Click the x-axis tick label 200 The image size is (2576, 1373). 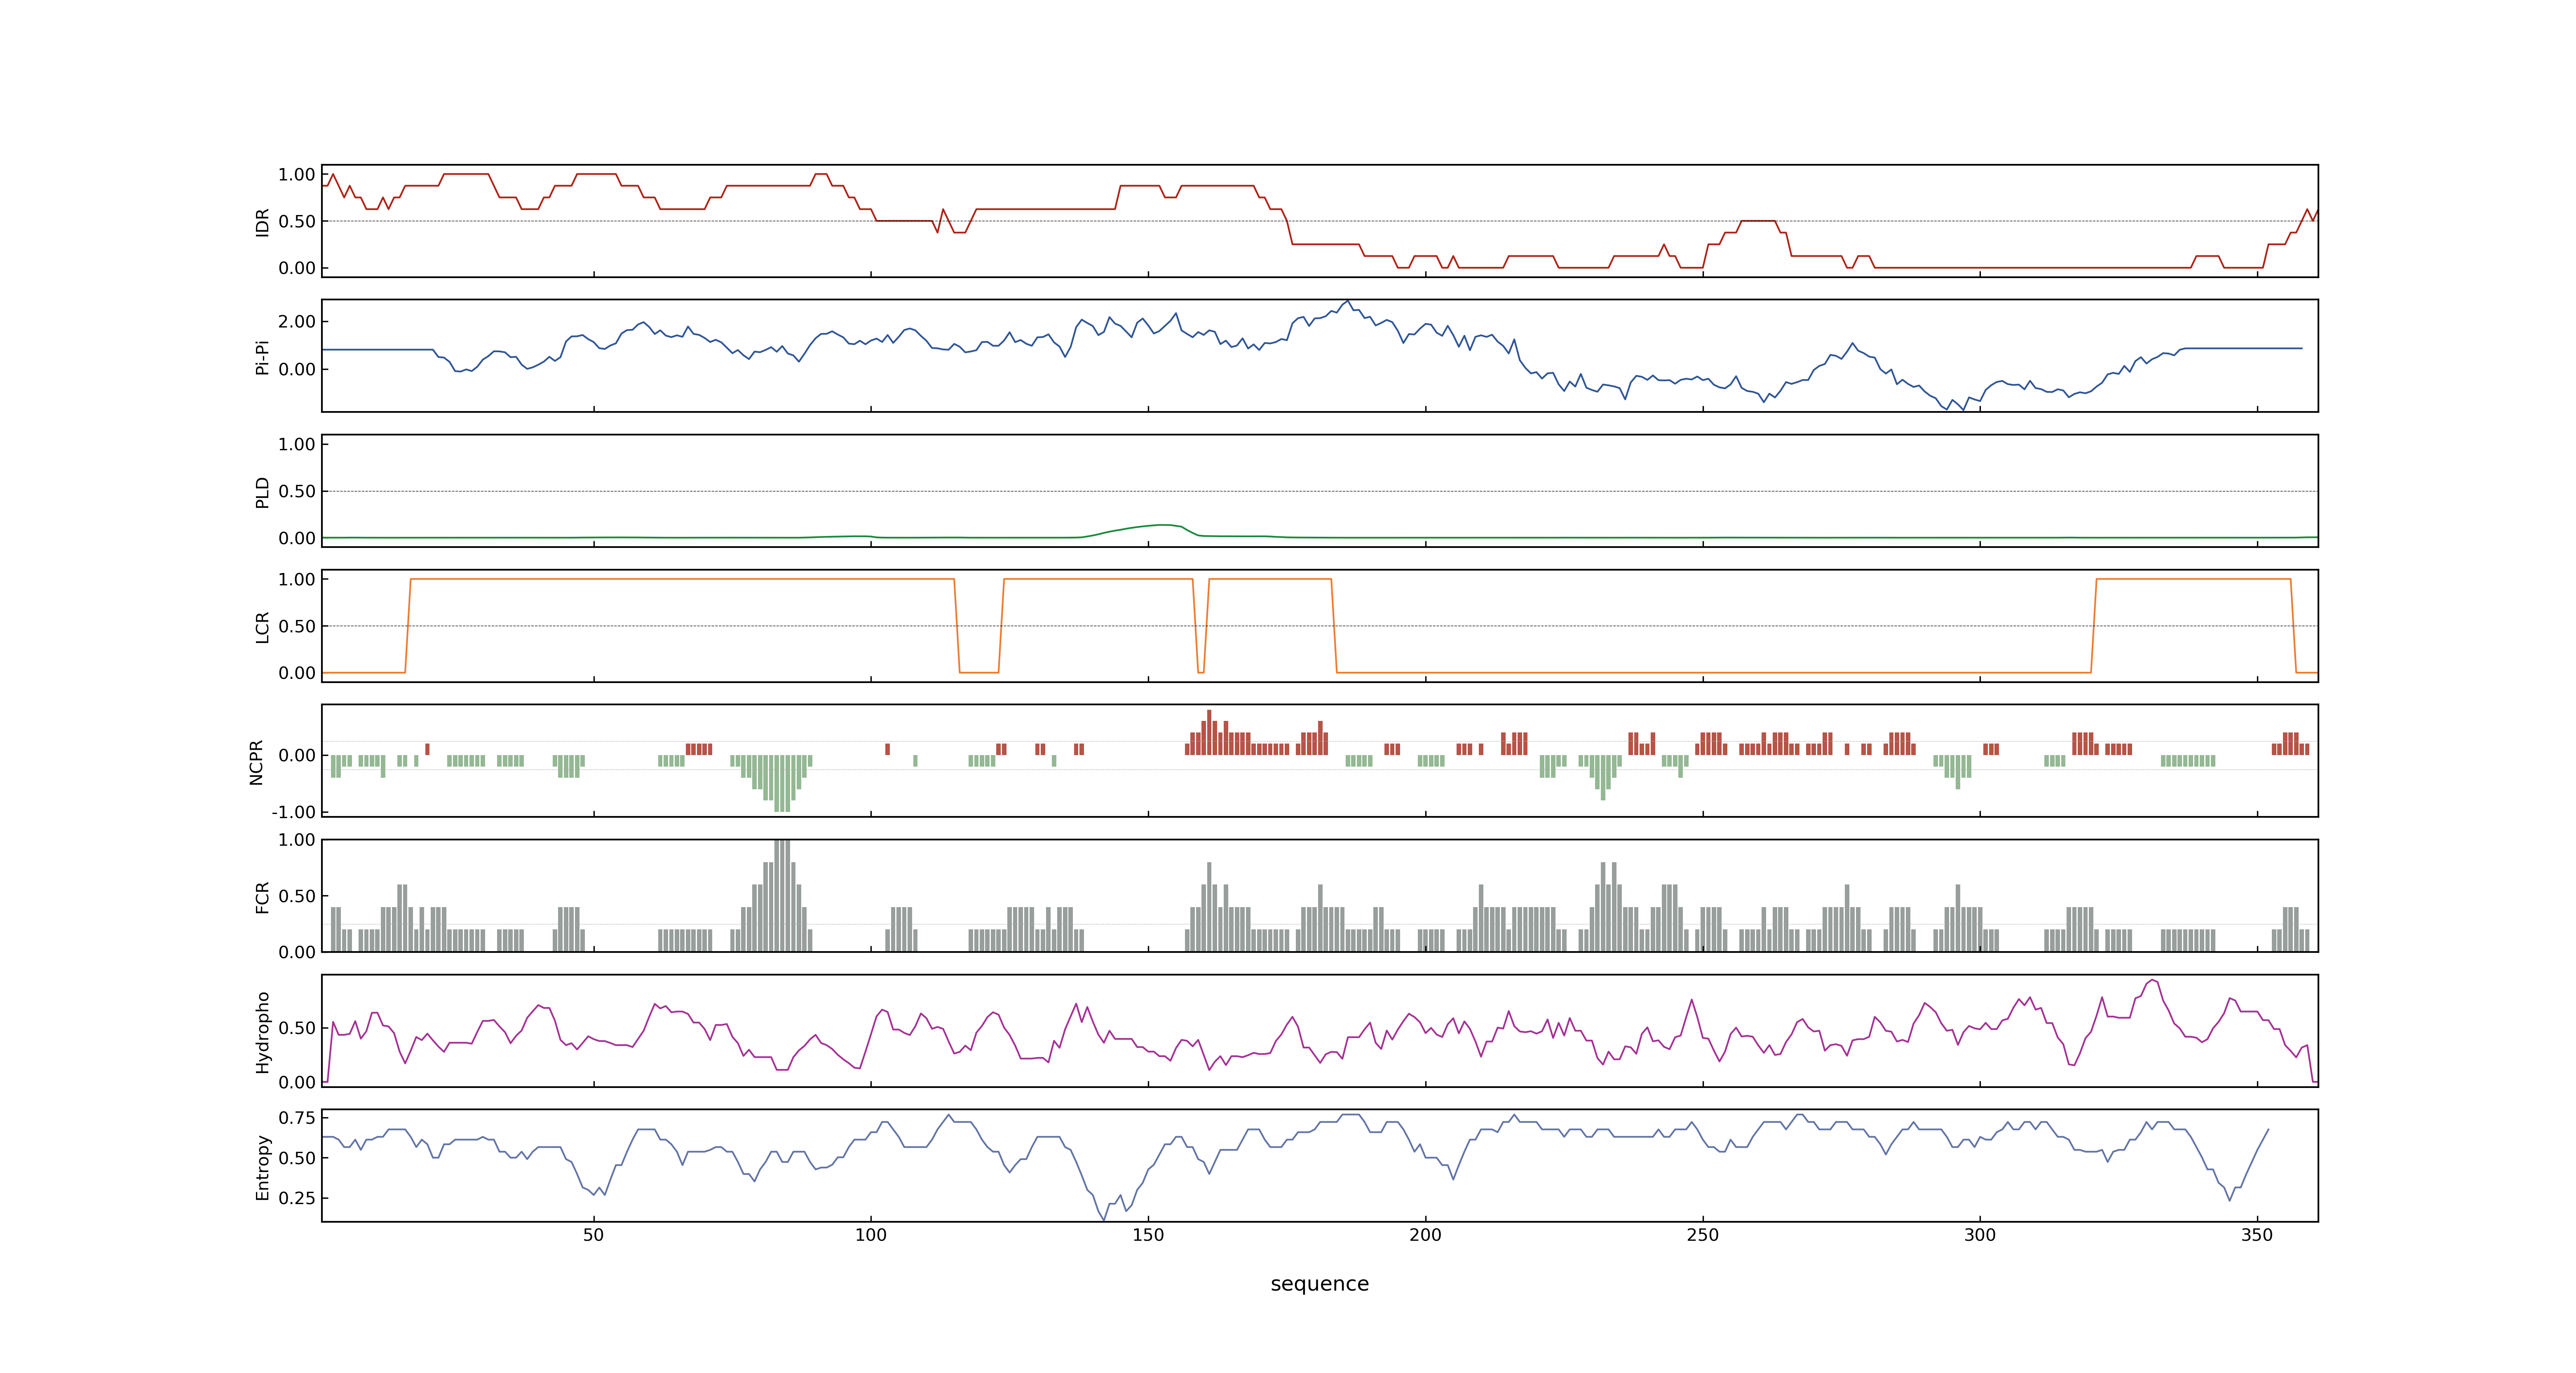(1425, 1235)
